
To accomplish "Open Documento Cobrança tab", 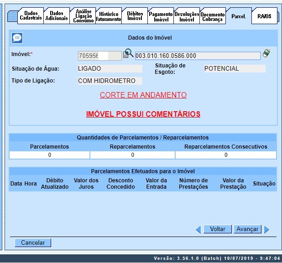I will point(213,16).
